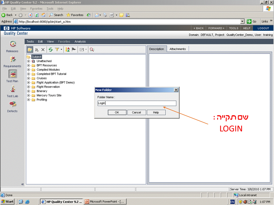Expand the Compiled Modules folder

29,70
